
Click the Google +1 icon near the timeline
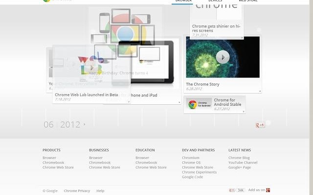pyautogui.click(x=260, y=125)
